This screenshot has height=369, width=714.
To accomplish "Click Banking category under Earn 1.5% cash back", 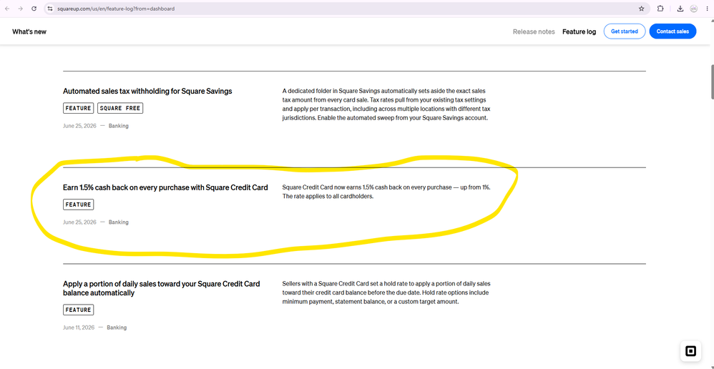I will pos(118,222).
